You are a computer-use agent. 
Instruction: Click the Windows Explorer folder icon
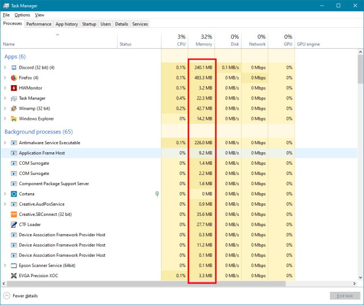tap(14, 119)
